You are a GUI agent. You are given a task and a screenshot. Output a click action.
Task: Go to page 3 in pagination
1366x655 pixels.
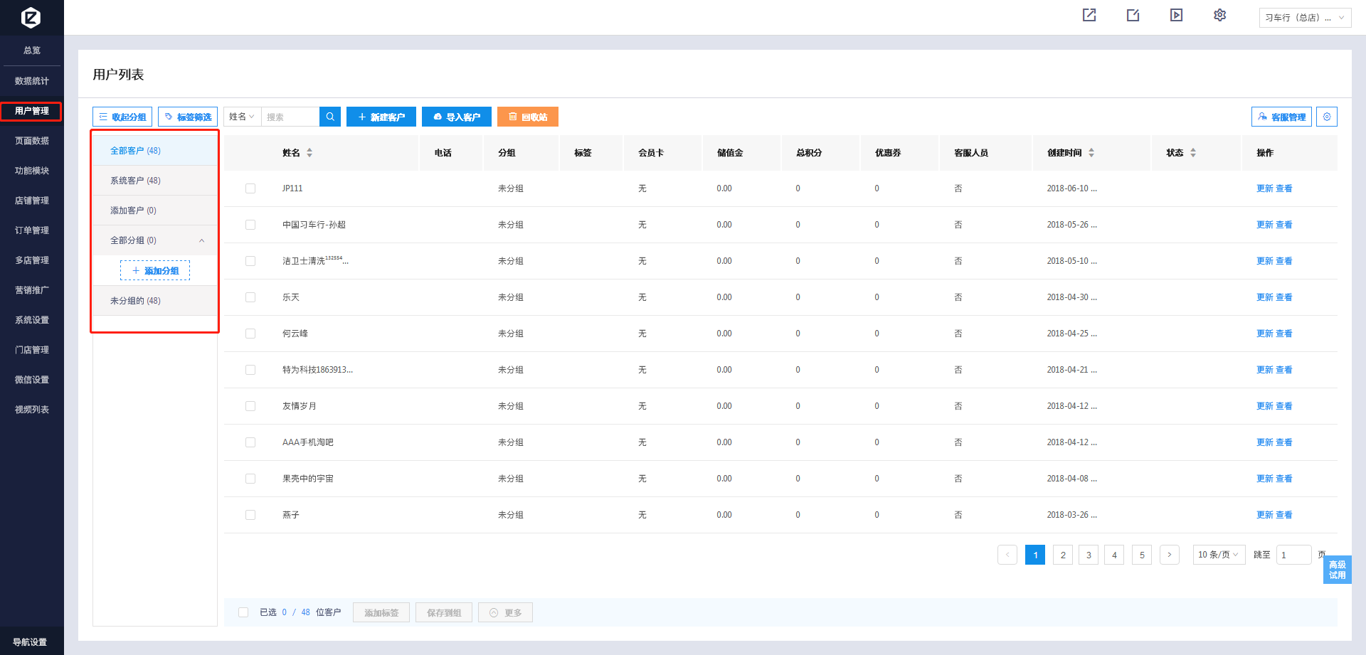tap(1089, 555)
